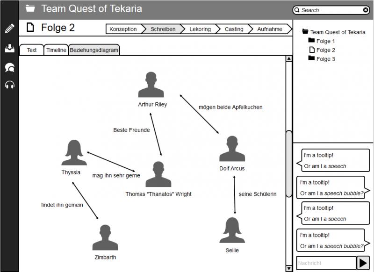Click the diagram scrollbar up arrow

click(289, 59)
